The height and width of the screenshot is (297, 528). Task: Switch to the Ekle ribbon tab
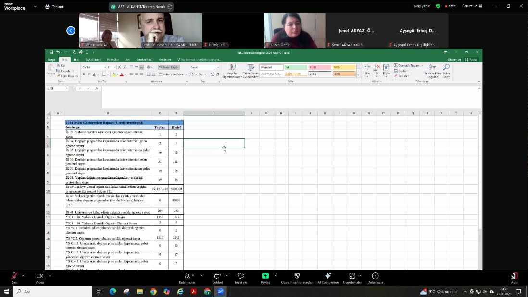pyautogui.click(x=76, y=60)
